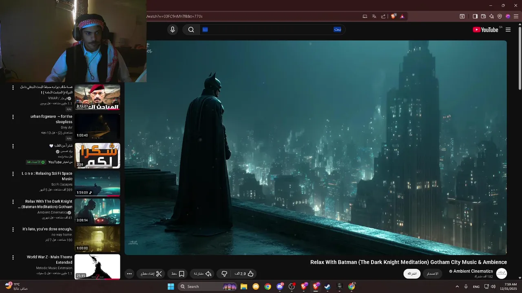Open 'World War Z - Main Theme Extended' title
522x293 pixels.
point(50,260)
